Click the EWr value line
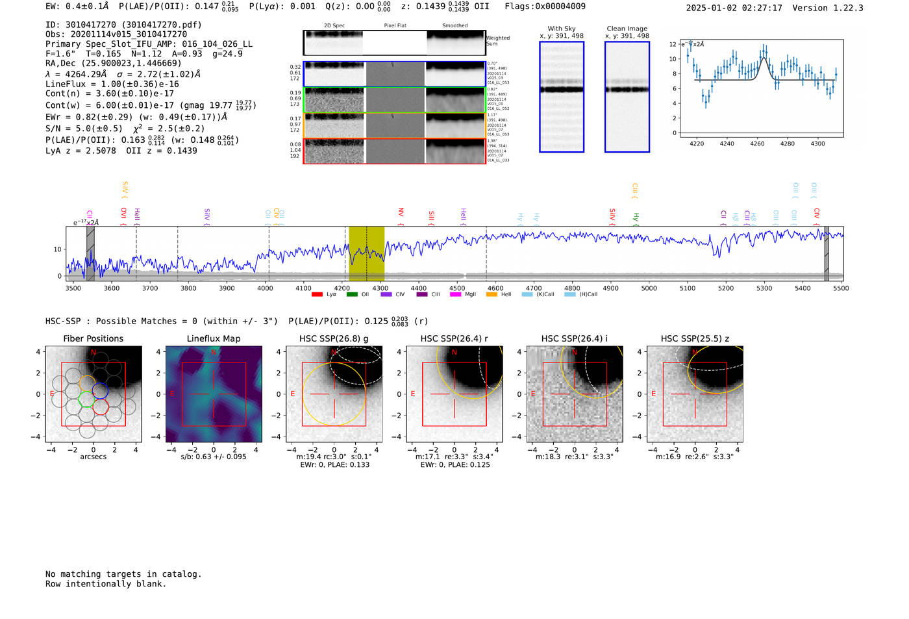 (x=136, y=118)
